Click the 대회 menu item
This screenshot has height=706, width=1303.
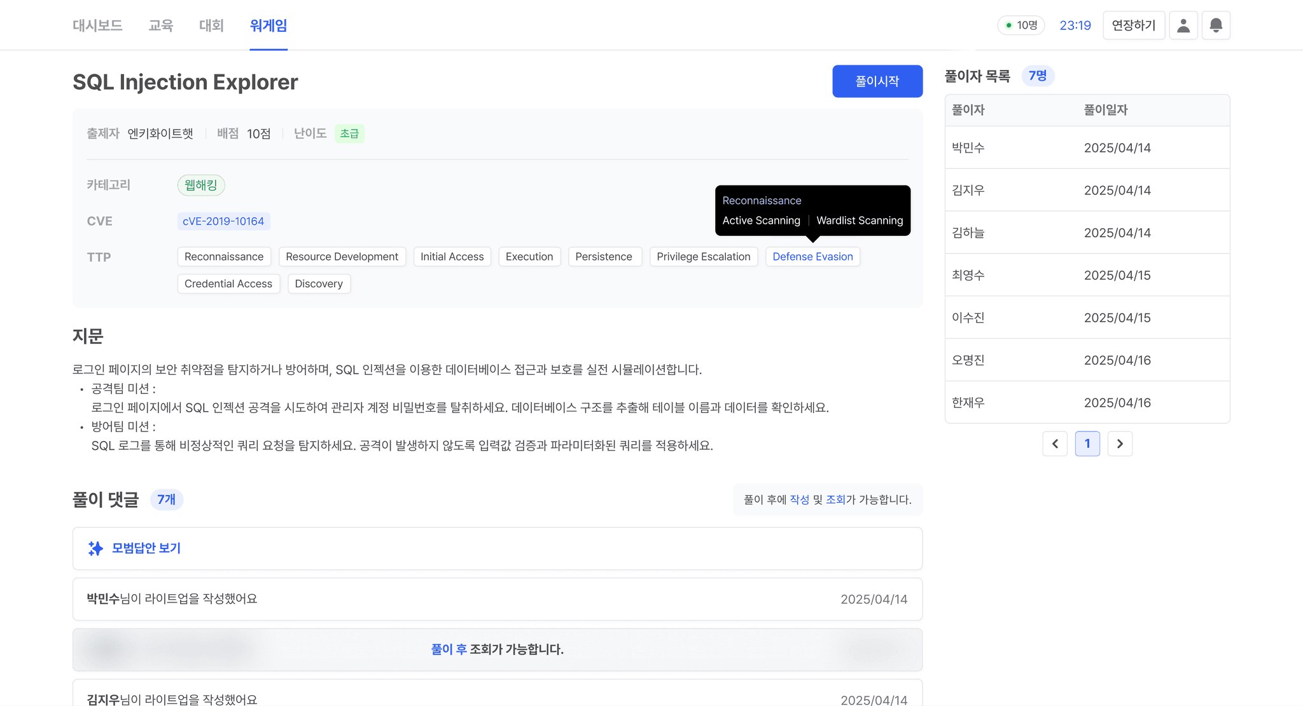pos(209,24)
